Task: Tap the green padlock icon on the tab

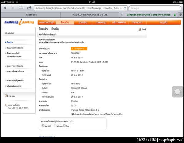Action: point(175,15)
